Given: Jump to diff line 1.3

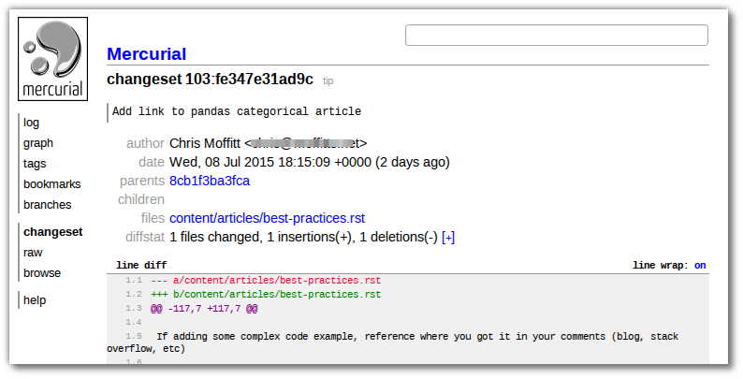Looking at the screenshot, I should click(x=134, y=309).
